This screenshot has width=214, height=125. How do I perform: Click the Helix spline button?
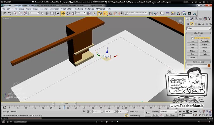tap(205, 54)
